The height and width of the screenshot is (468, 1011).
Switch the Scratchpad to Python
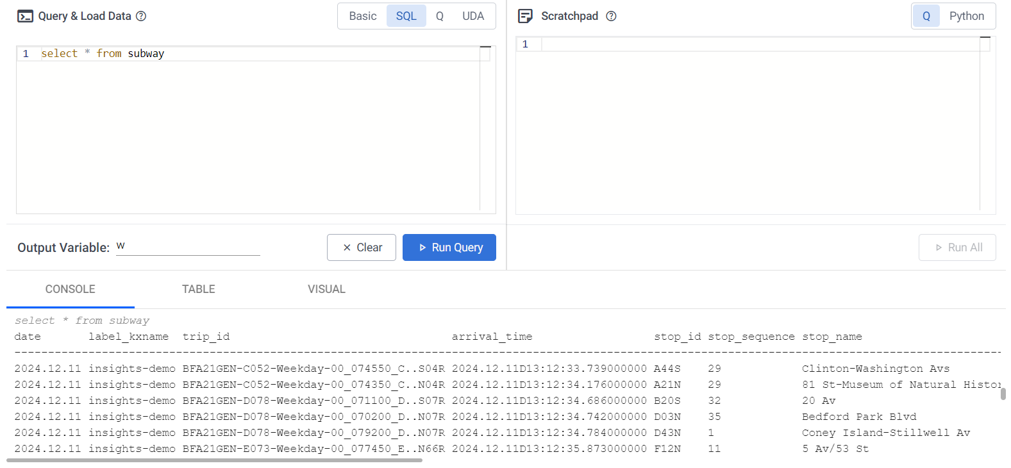coord(967,15)
